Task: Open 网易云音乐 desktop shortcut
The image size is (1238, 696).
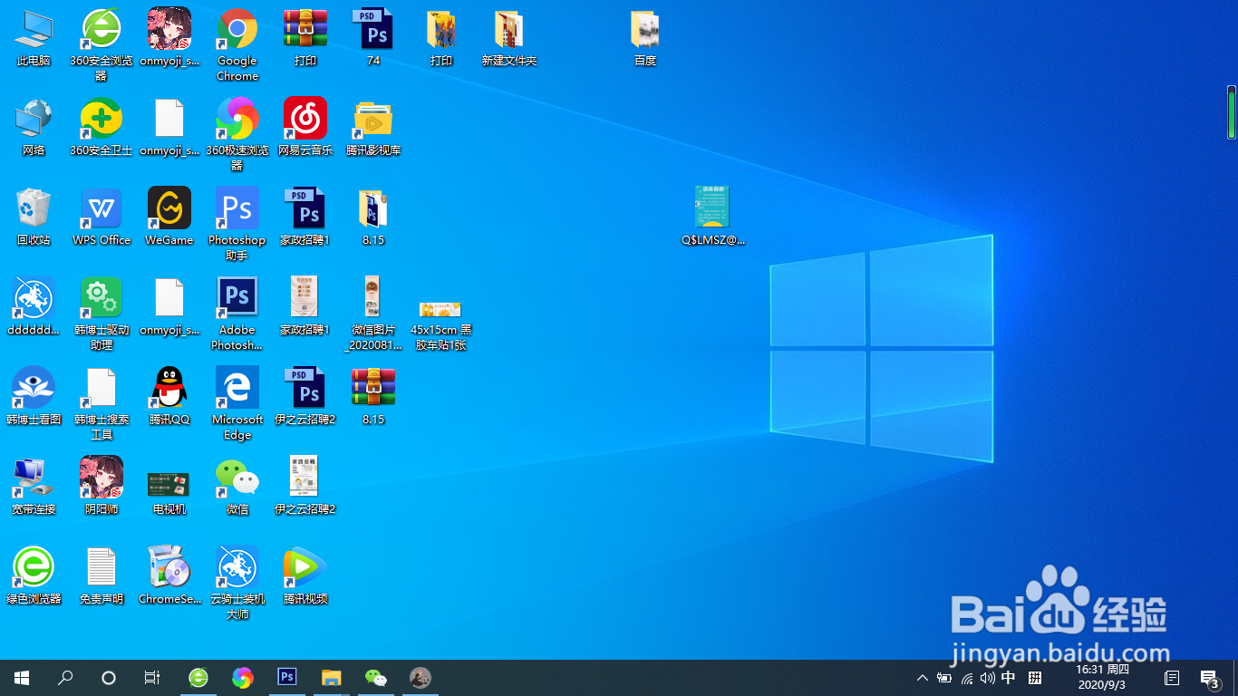Action: coord(305,128)
